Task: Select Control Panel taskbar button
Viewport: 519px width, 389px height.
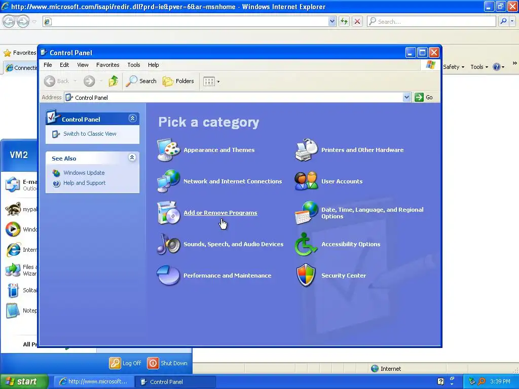Action: pyautogui.click(x=176, y=381)
